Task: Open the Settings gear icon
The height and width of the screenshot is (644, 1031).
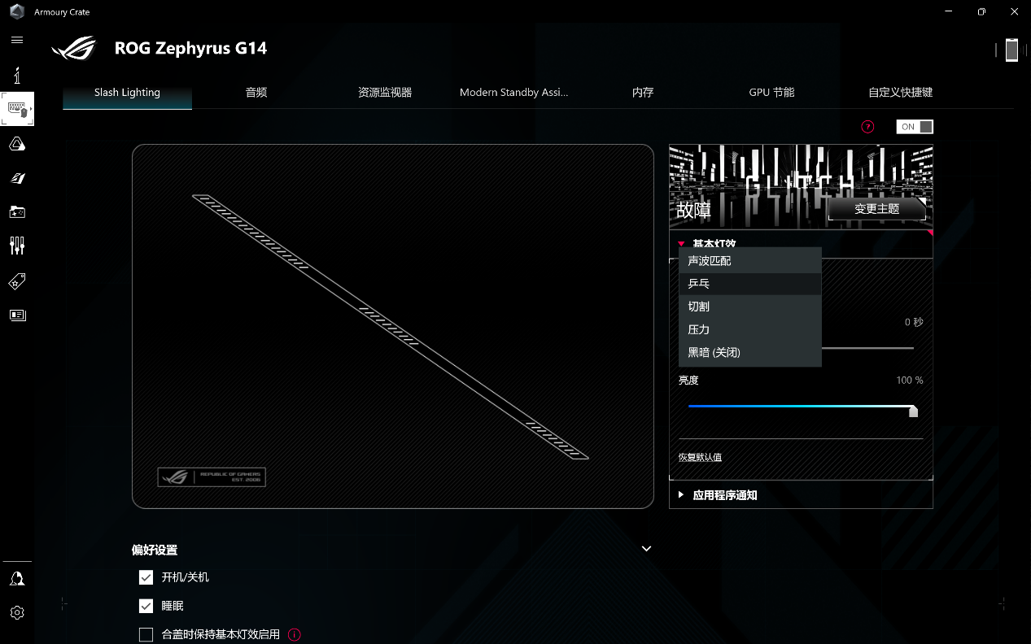Action: [x=17, y=612]
